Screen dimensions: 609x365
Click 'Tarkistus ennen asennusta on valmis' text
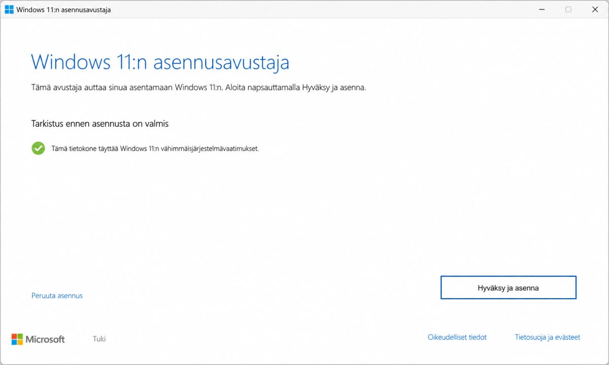tap(99, 123)
